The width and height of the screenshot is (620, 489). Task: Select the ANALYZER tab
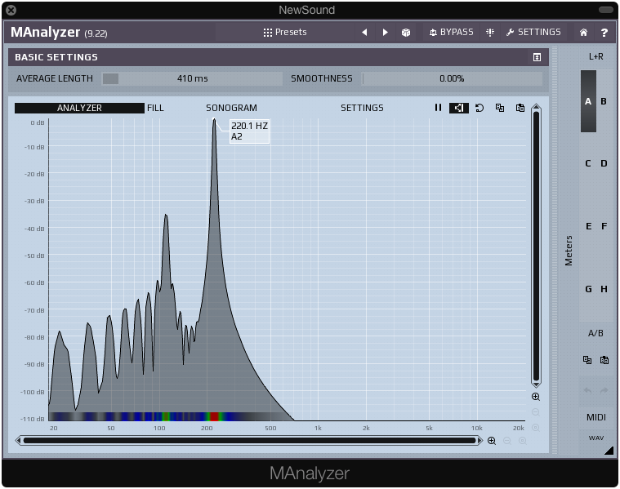(x=79, y=108)
